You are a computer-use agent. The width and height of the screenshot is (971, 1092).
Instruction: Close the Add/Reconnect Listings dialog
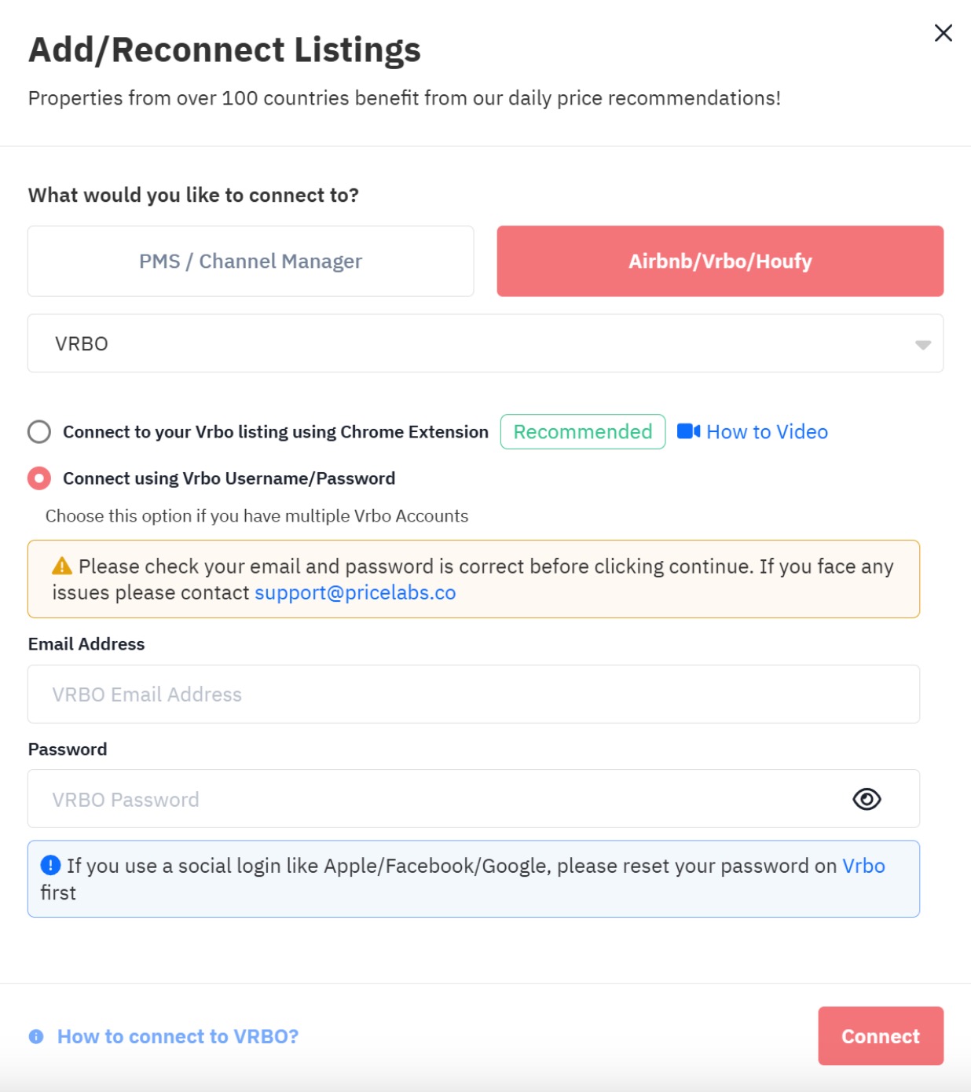[943, 33]
